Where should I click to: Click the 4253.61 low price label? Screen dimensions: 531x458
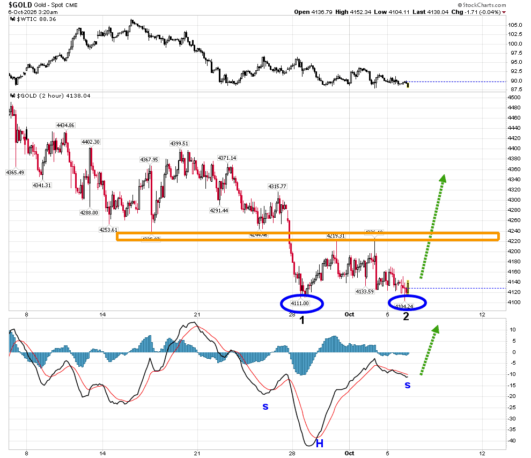(108, 230)
